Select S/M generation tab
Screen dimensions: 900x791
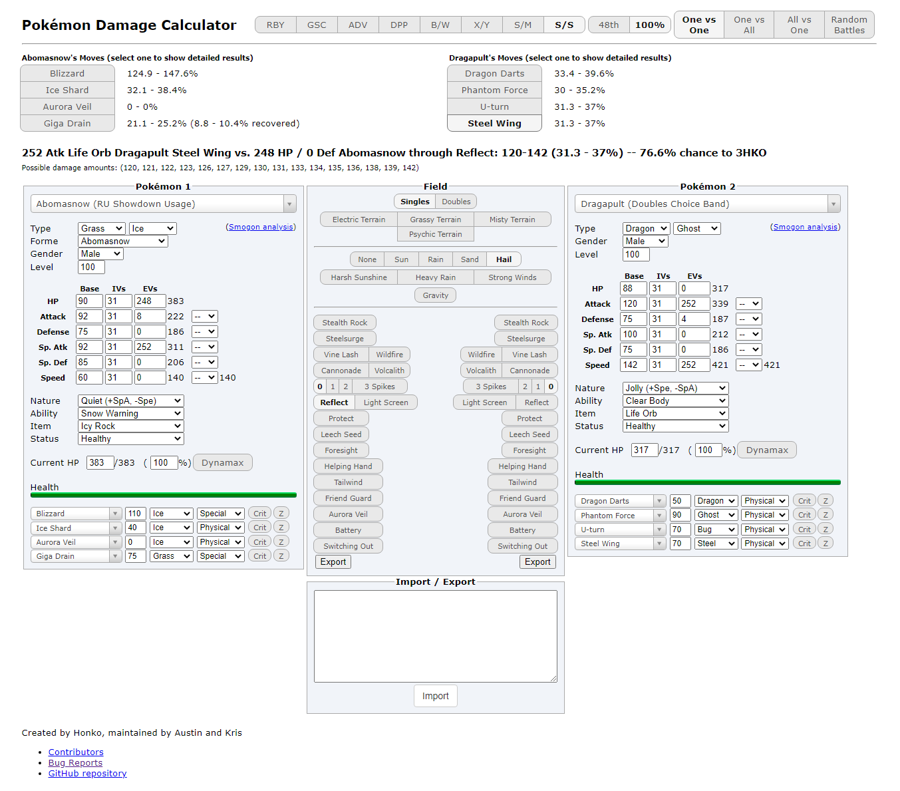point(523,25)
